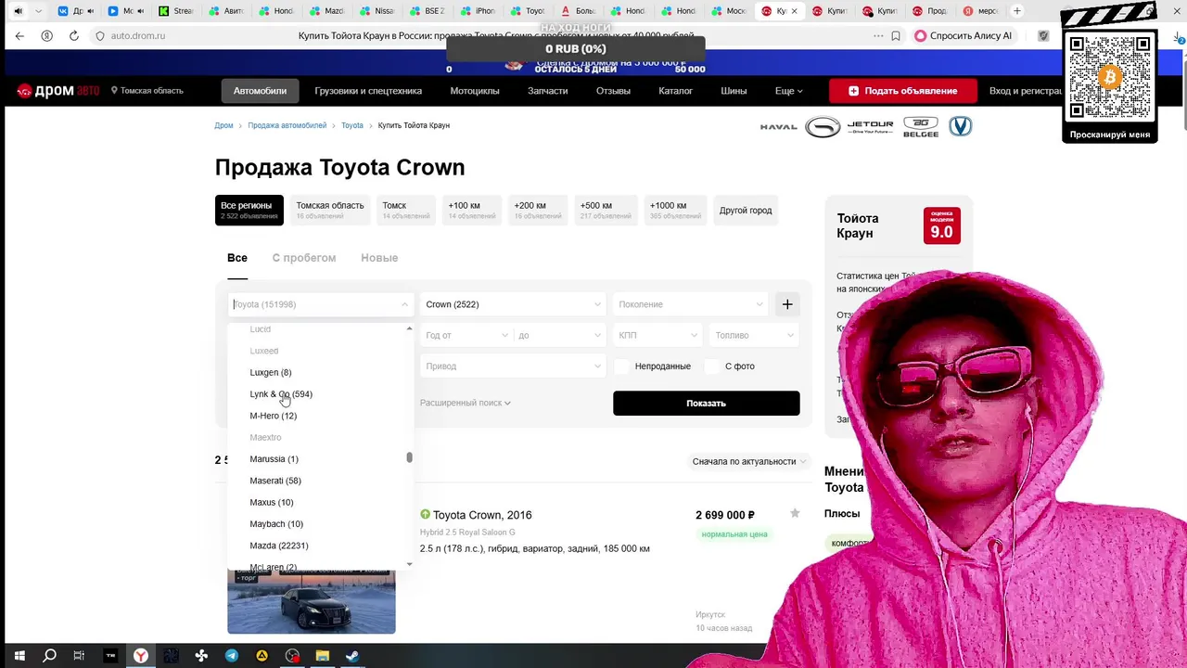Open Steam from taskbar
The image size is (1187, 668).
(352, 656)
